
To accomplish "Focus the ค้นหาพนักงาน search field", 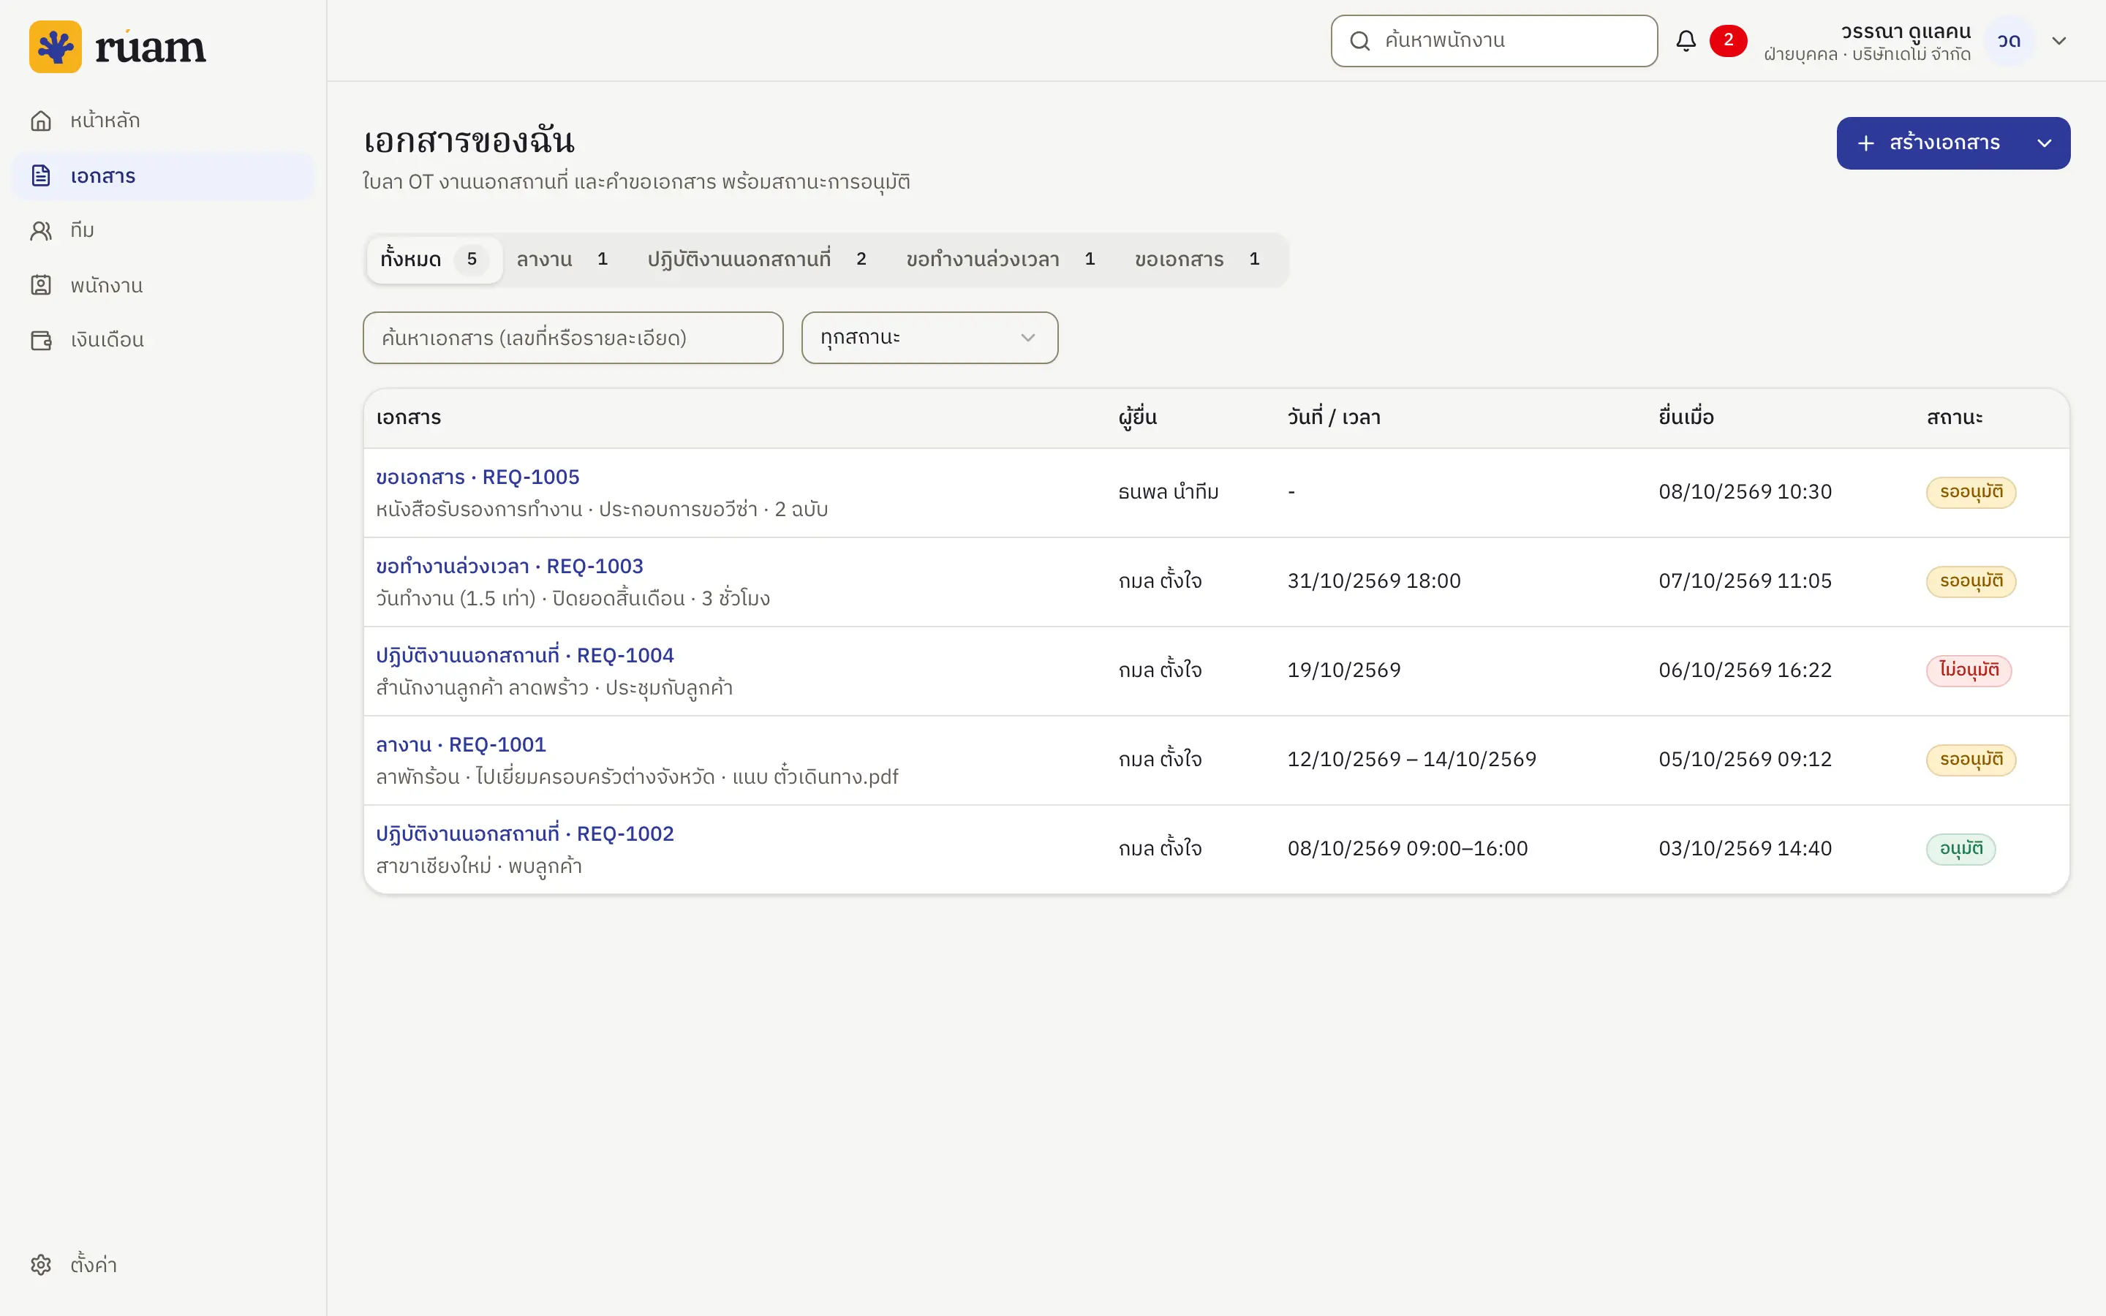I will pyautogui.click(x=1493, y=41).
